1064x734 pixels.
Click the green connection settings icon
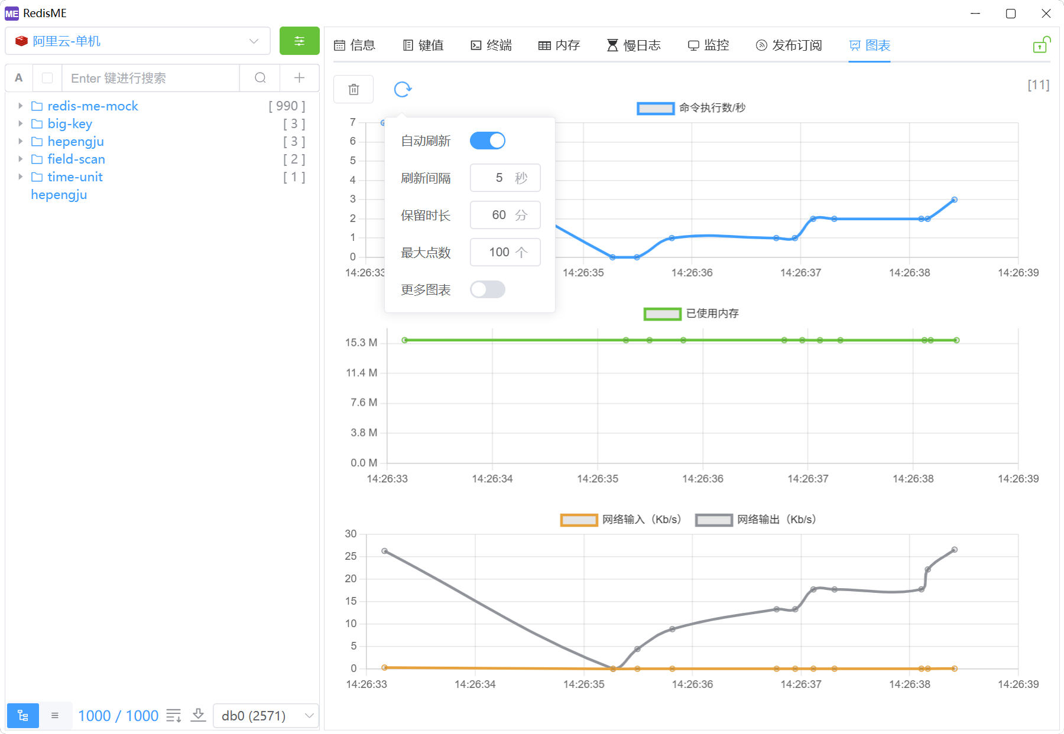click(x=299, y=41)
